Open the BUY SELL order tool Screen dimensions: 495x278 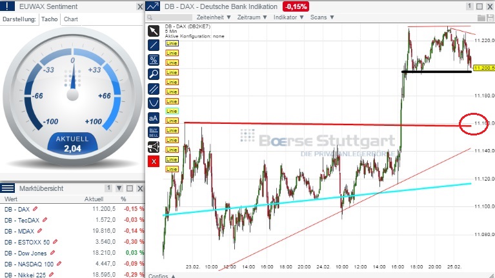point(154,132)
